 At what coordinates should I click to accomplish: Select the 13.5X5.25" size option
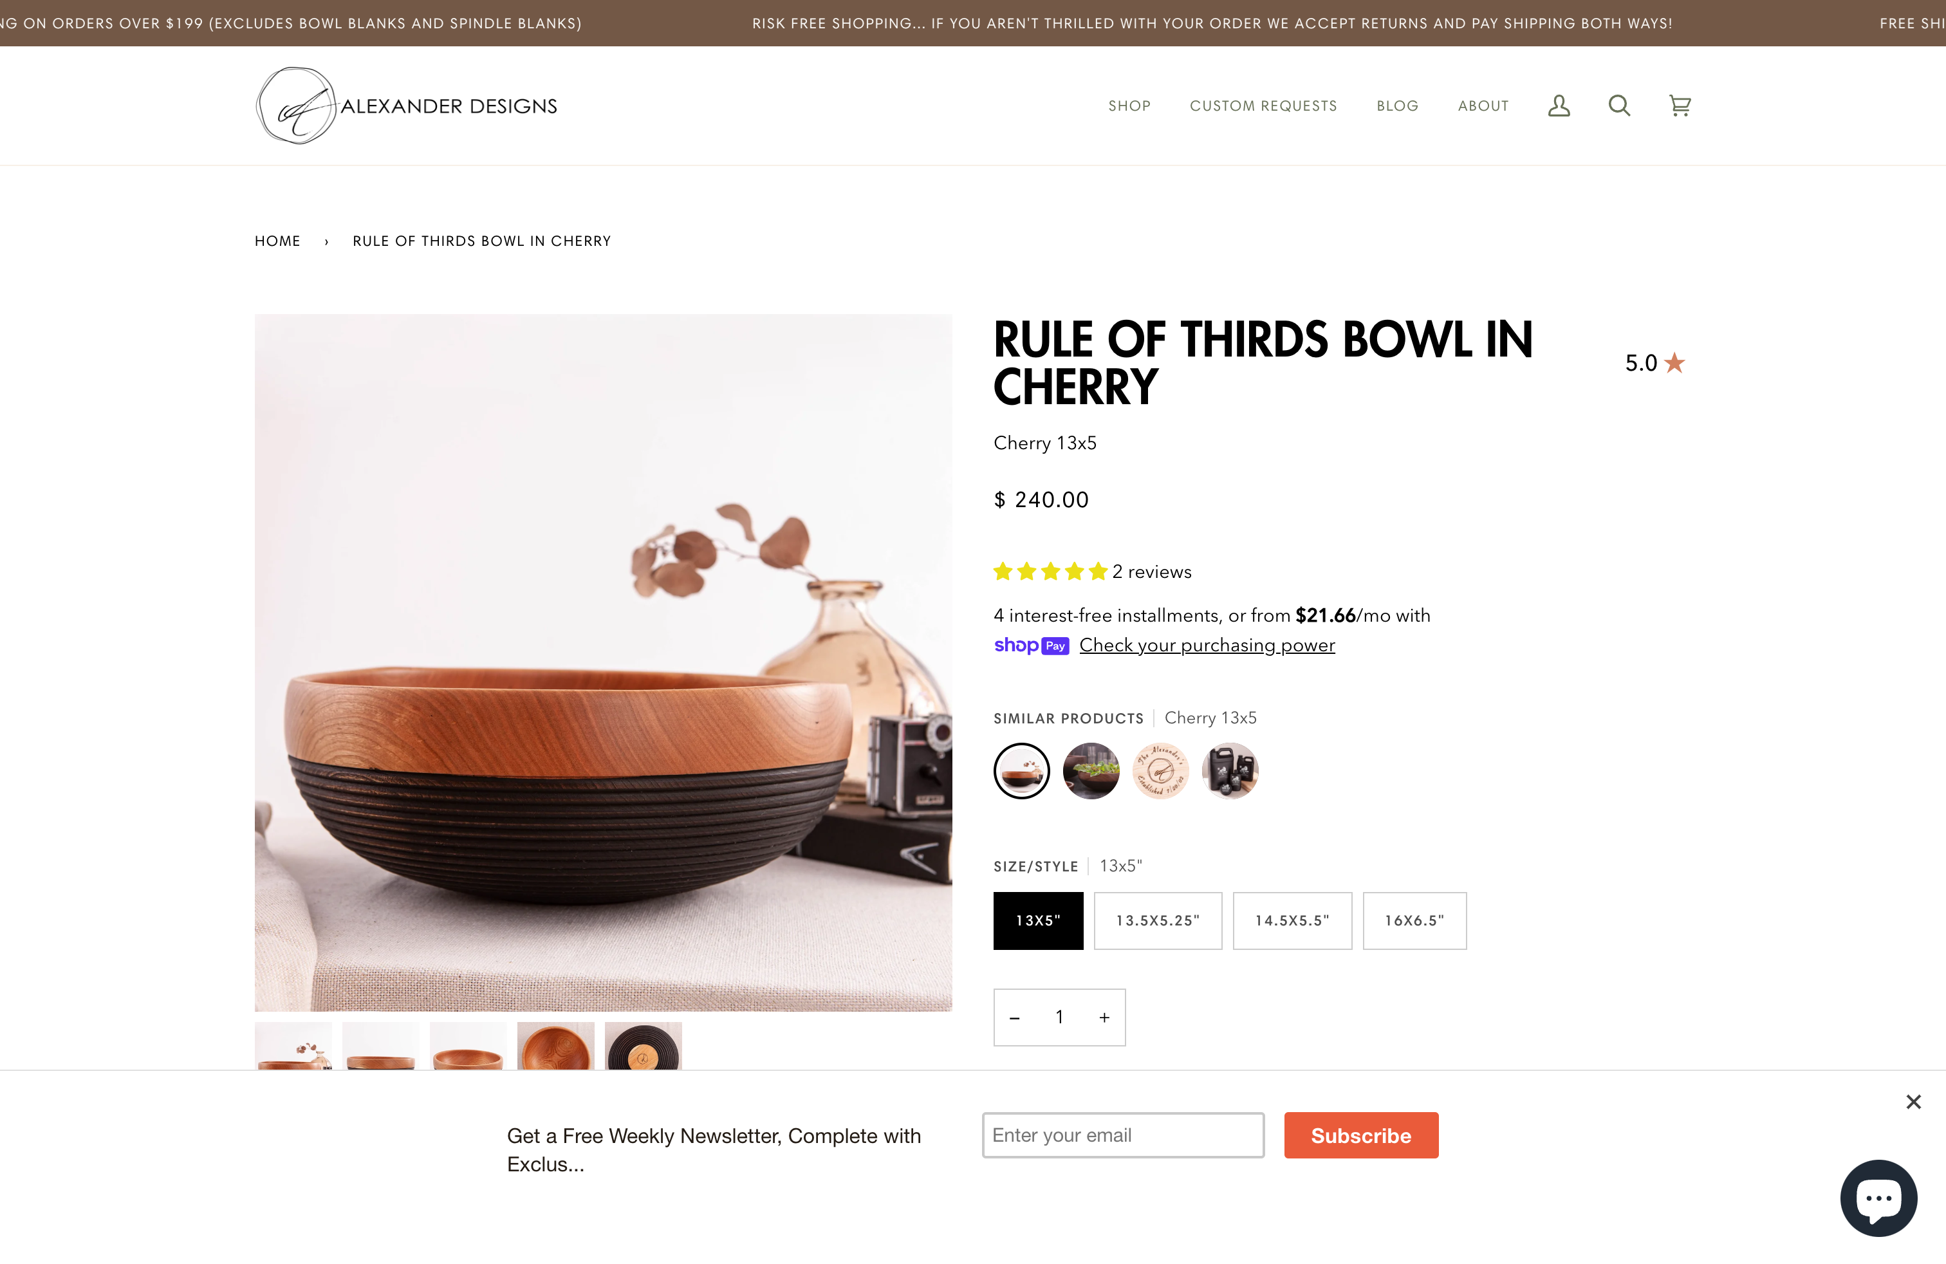[x=1158, y=920]
